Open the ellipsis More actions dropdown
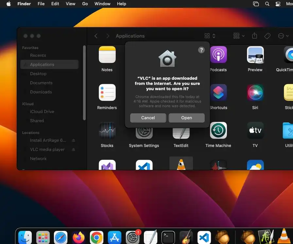 tap(283, 36)
